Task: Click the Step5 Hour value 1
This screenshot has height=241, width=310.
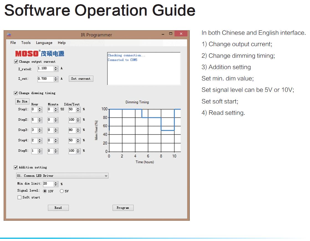Action: point(35,151)
